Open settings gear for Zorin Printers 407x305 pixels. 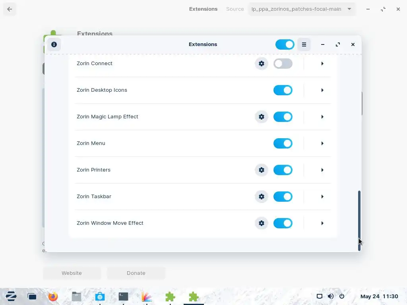pos(262,170)
